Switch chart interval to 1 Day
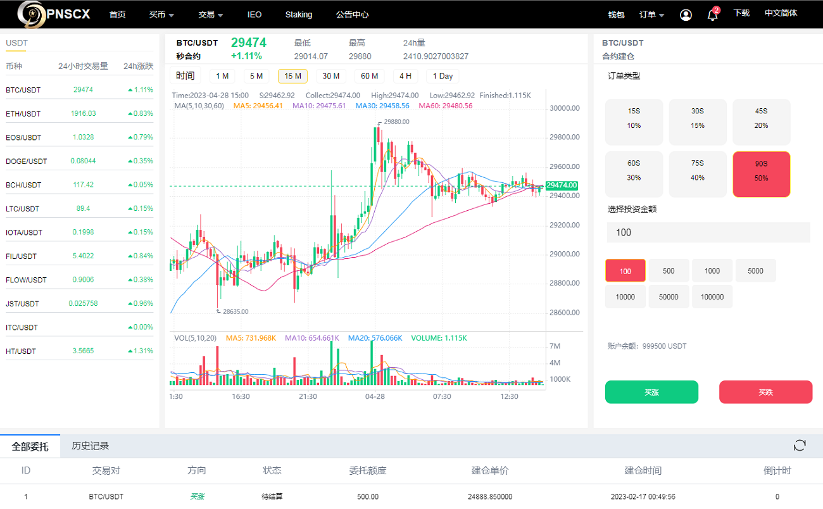 [442, 75]
